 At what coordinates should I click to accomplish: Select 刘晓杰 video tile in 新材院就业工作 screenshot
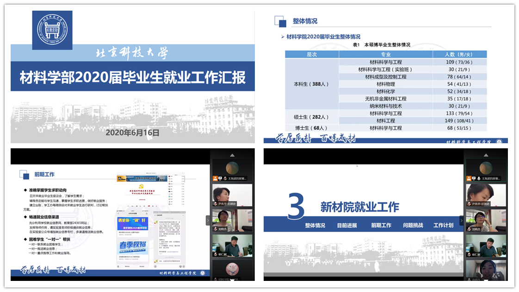tap(486, 220)
